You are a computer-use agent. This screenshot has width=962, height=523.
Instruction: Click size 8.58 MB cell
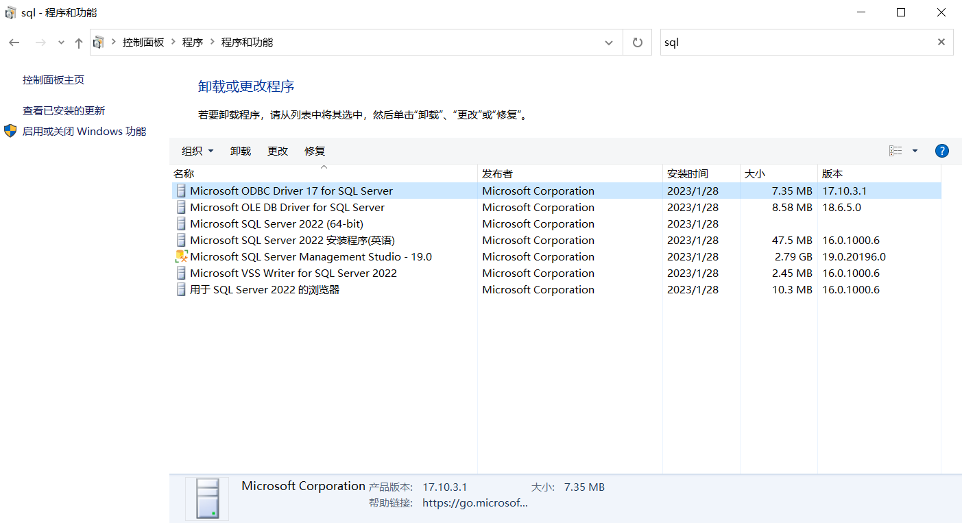(x=792, y=207)
